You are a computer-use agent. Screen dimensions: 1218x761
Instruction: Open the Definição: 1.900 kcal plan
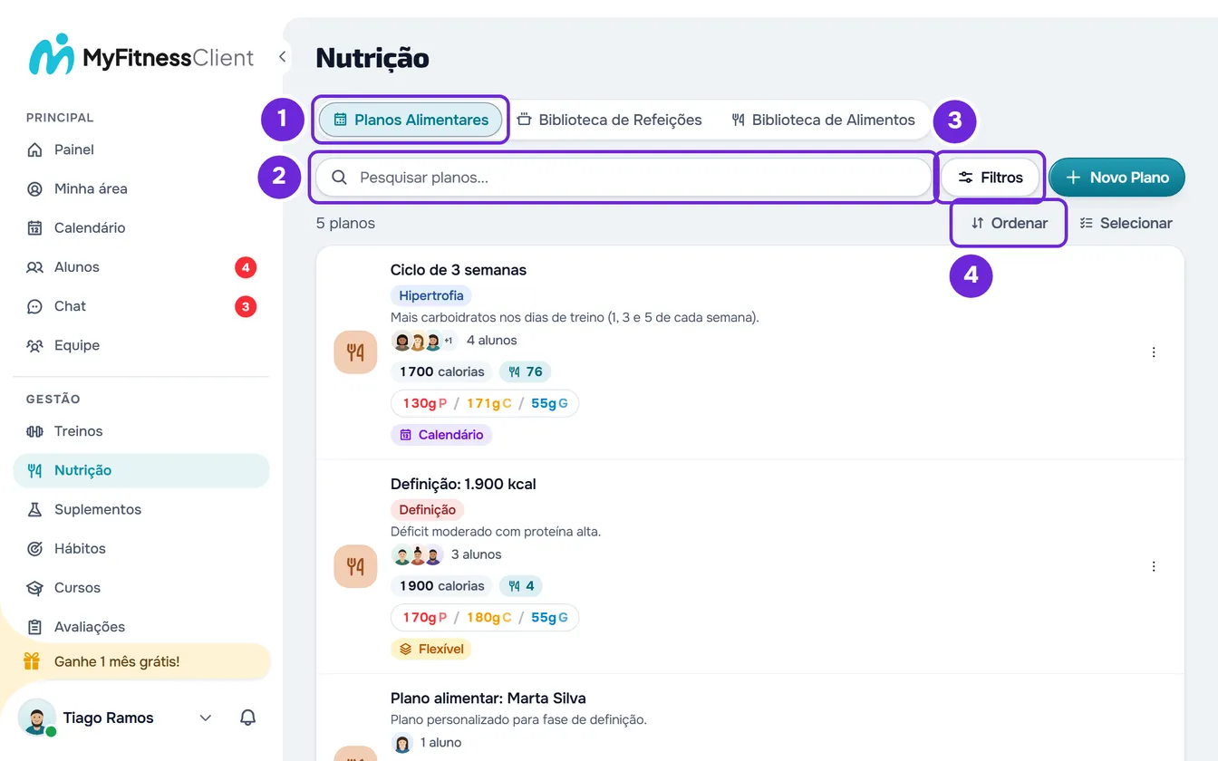click(463, 484)
